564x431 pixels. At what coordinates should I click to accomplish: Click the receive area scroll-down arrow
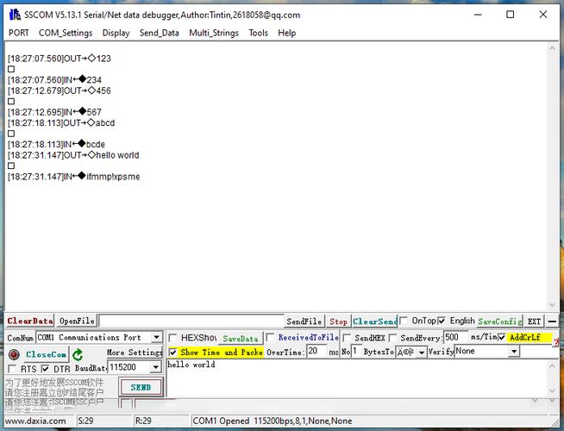tap(552, 306)
